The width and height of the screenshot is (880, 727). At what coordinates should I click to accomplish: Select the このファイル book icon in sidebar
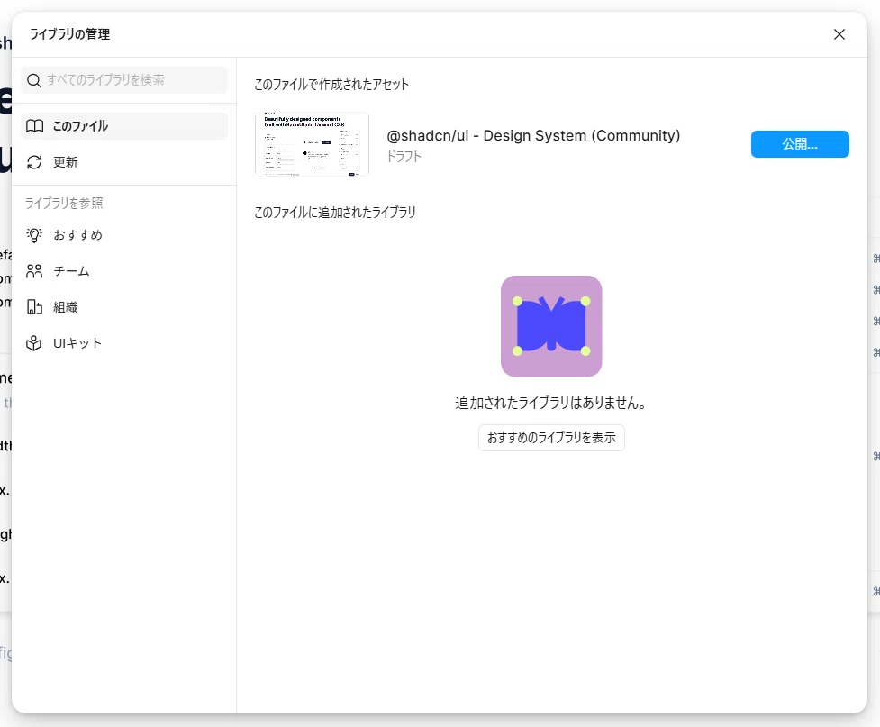(x=34, y=126)
